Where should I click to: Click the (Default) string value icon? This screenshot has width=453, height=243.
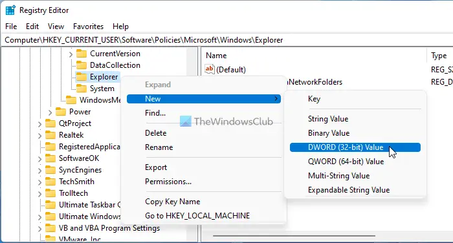(x=209, y=69)
